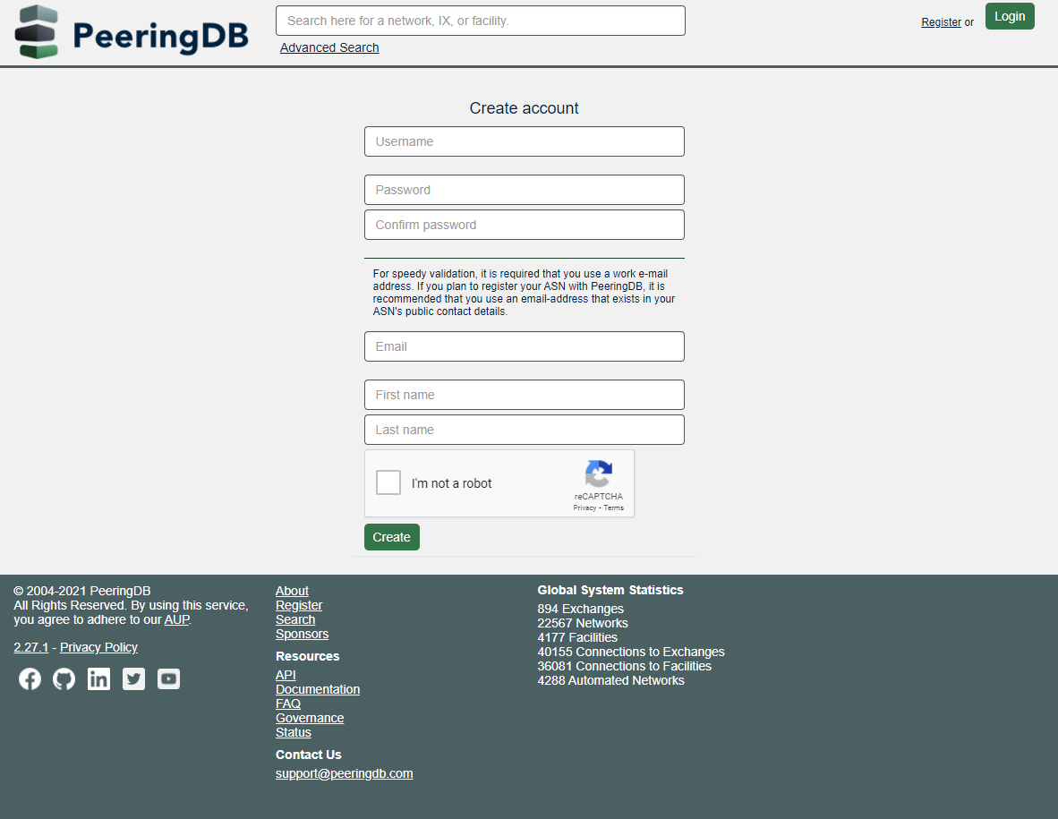Open the Governance footer link
The image size is (1058, 819).
(310, 718)
